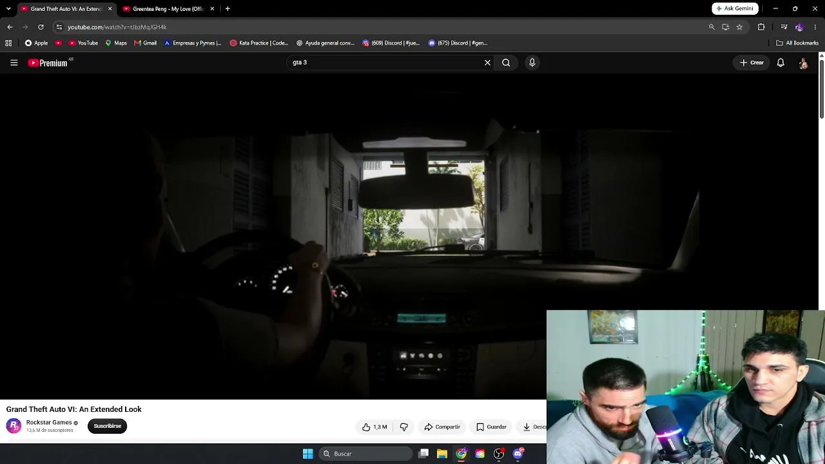Open Task View on the taskbar
The width and height of the screenshot is (825, 464).
point(423,454)
